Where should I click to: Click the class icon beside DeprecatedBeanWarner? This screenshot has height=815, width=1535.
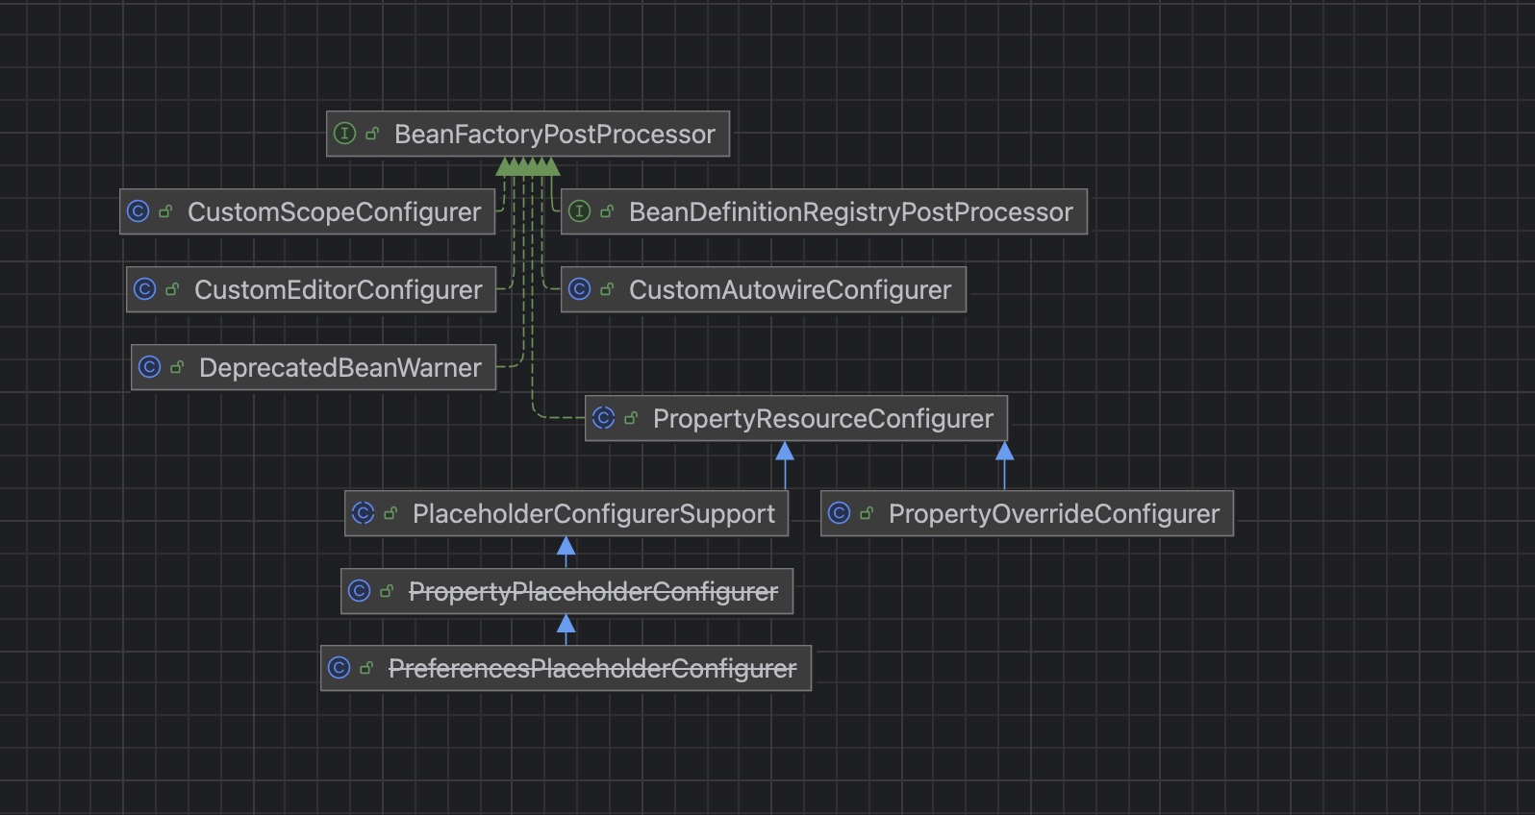pyautogui.click(x=149, y=367)
